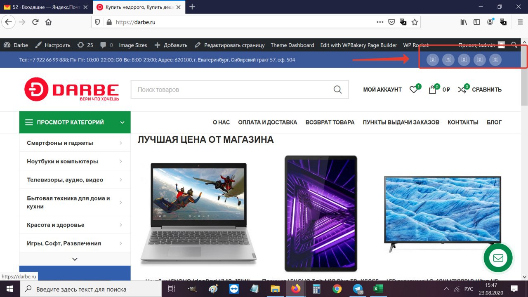
Task: Launch Telegram from the taskbar
Action: [358, 289]
